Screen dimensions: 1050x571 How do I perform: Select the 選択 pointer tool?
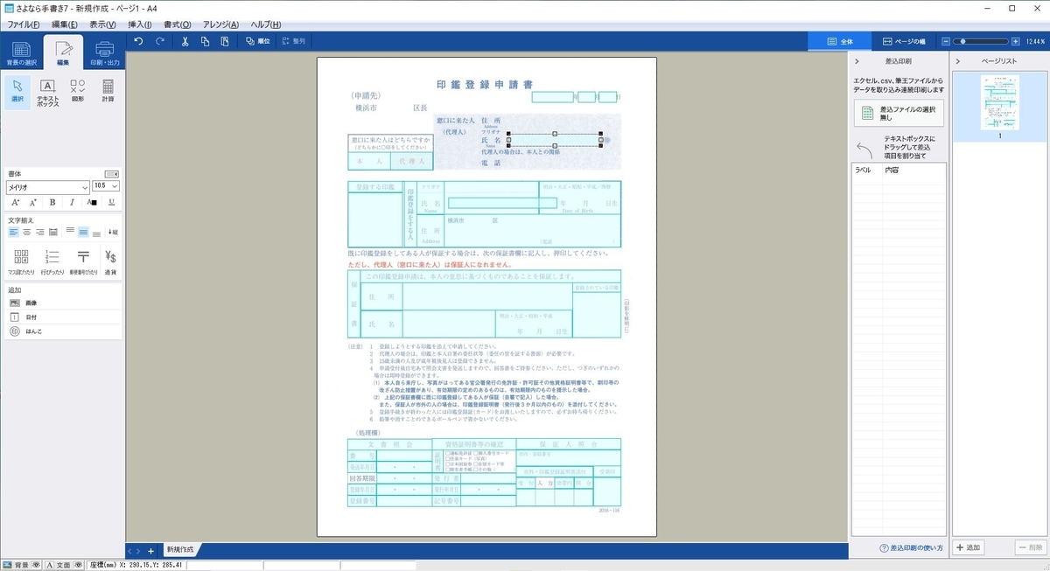click(17, 91)
